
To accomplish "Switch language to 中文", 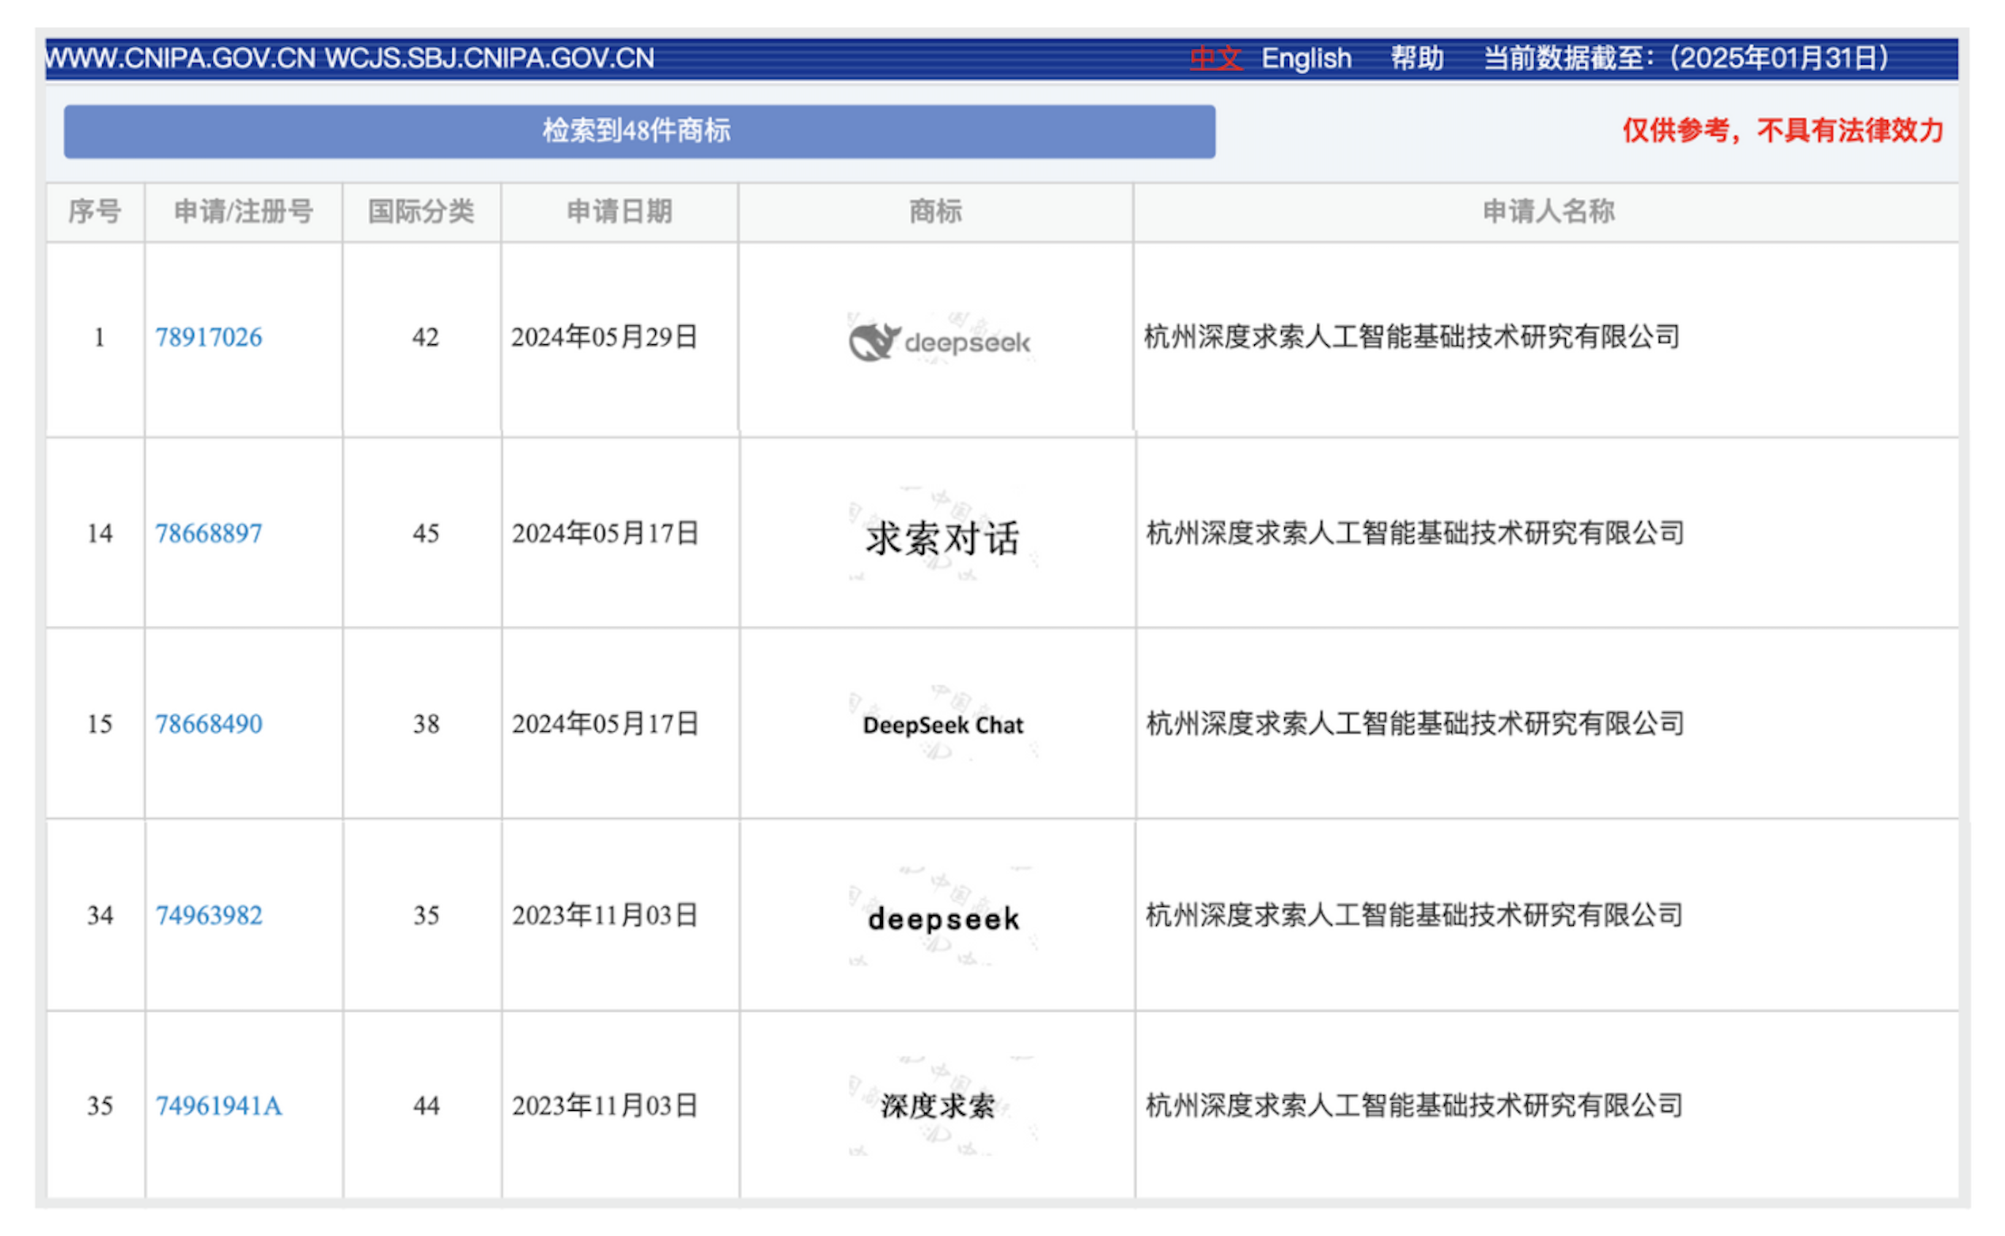I will click(x=1215, y=58).
